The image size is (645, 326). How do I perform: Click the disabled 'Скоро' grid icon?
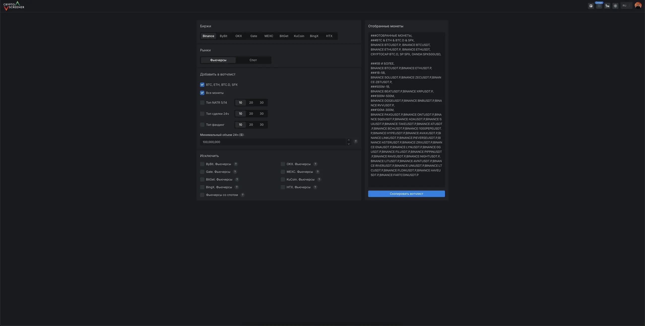[x=599, y=6]
